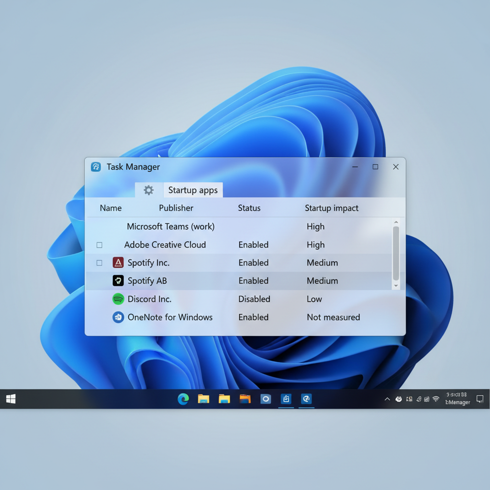Screen dimensions: 490x490
Task: Sort by the Startup impact column header
Action: 332,208
